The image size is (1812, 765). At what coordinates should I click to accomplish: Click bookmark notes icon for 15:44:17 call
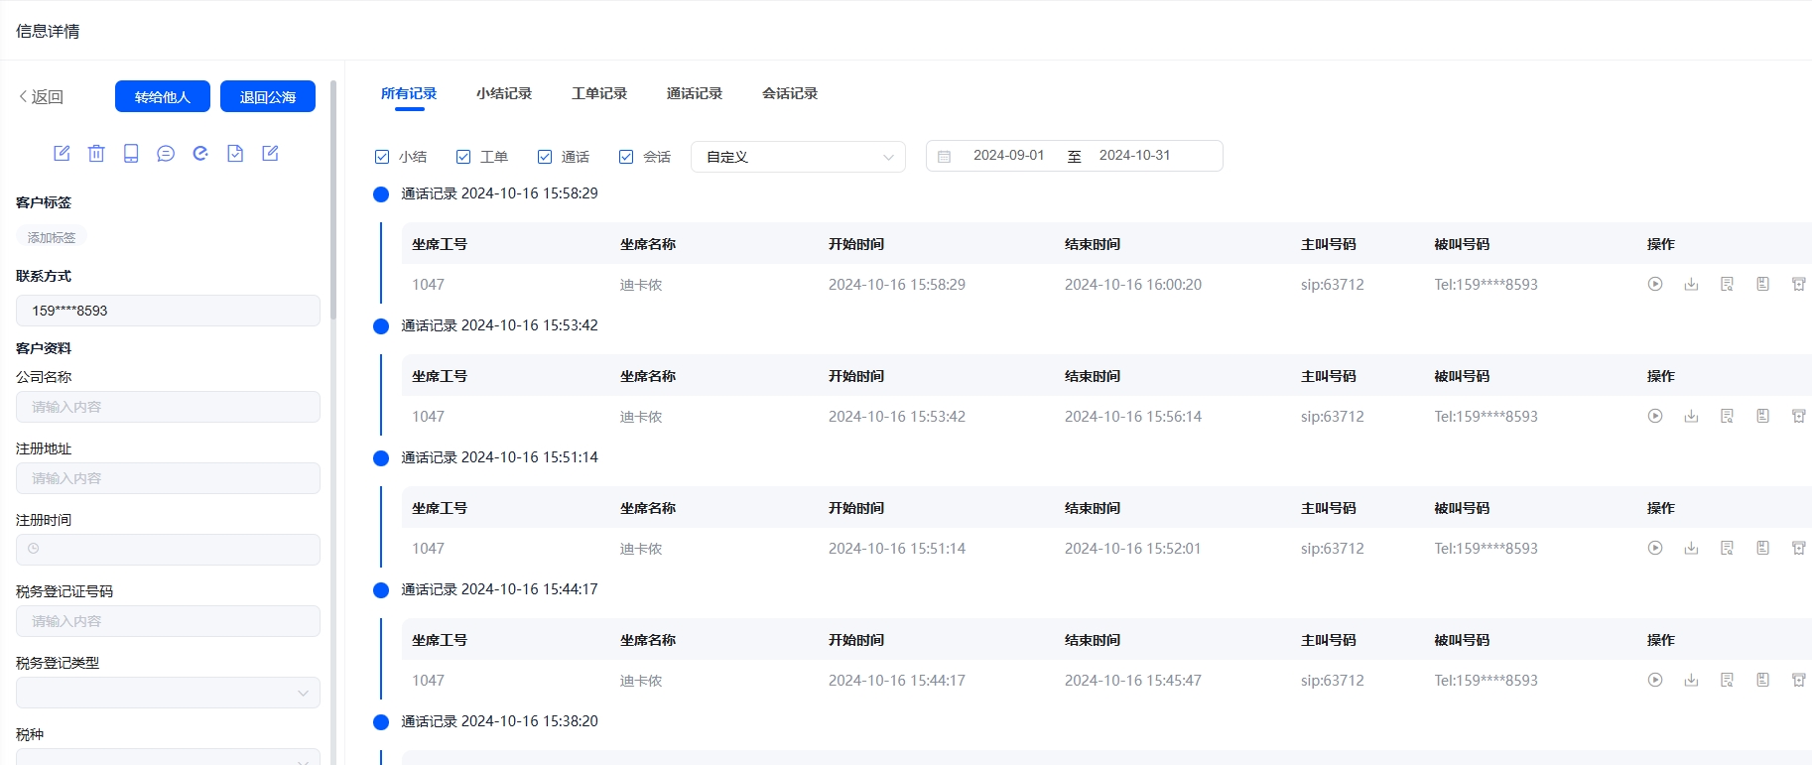pos(1762,680)
